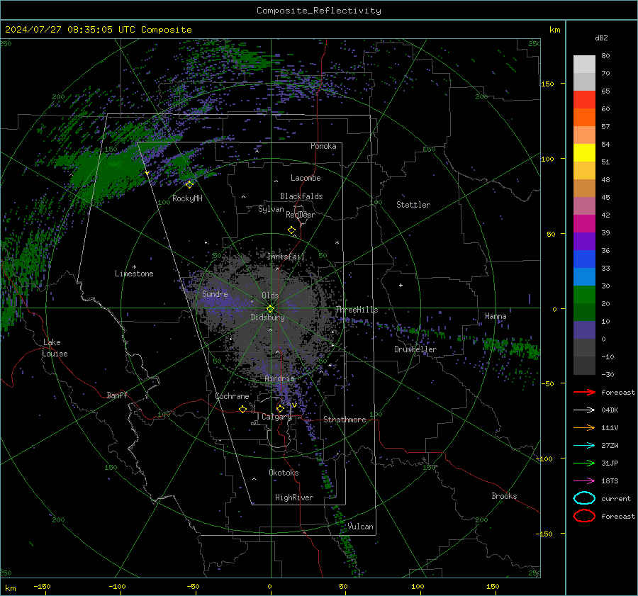638x596 pixels.
Task: Click the Didsbury city label
Action: (267, 317)
